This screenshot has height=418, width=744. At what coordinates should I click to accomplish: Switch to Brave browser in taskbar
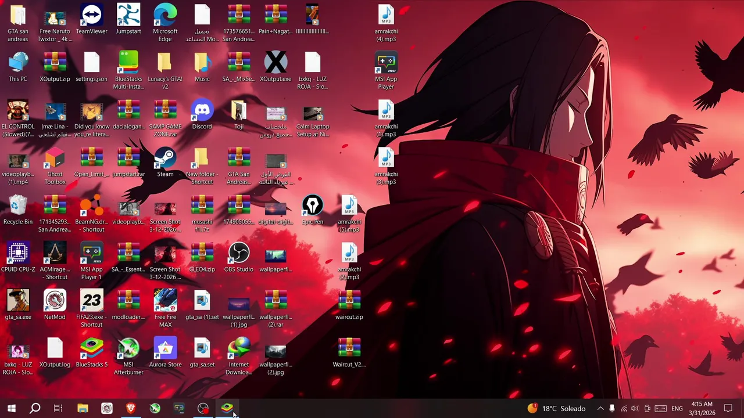[131, 408]
